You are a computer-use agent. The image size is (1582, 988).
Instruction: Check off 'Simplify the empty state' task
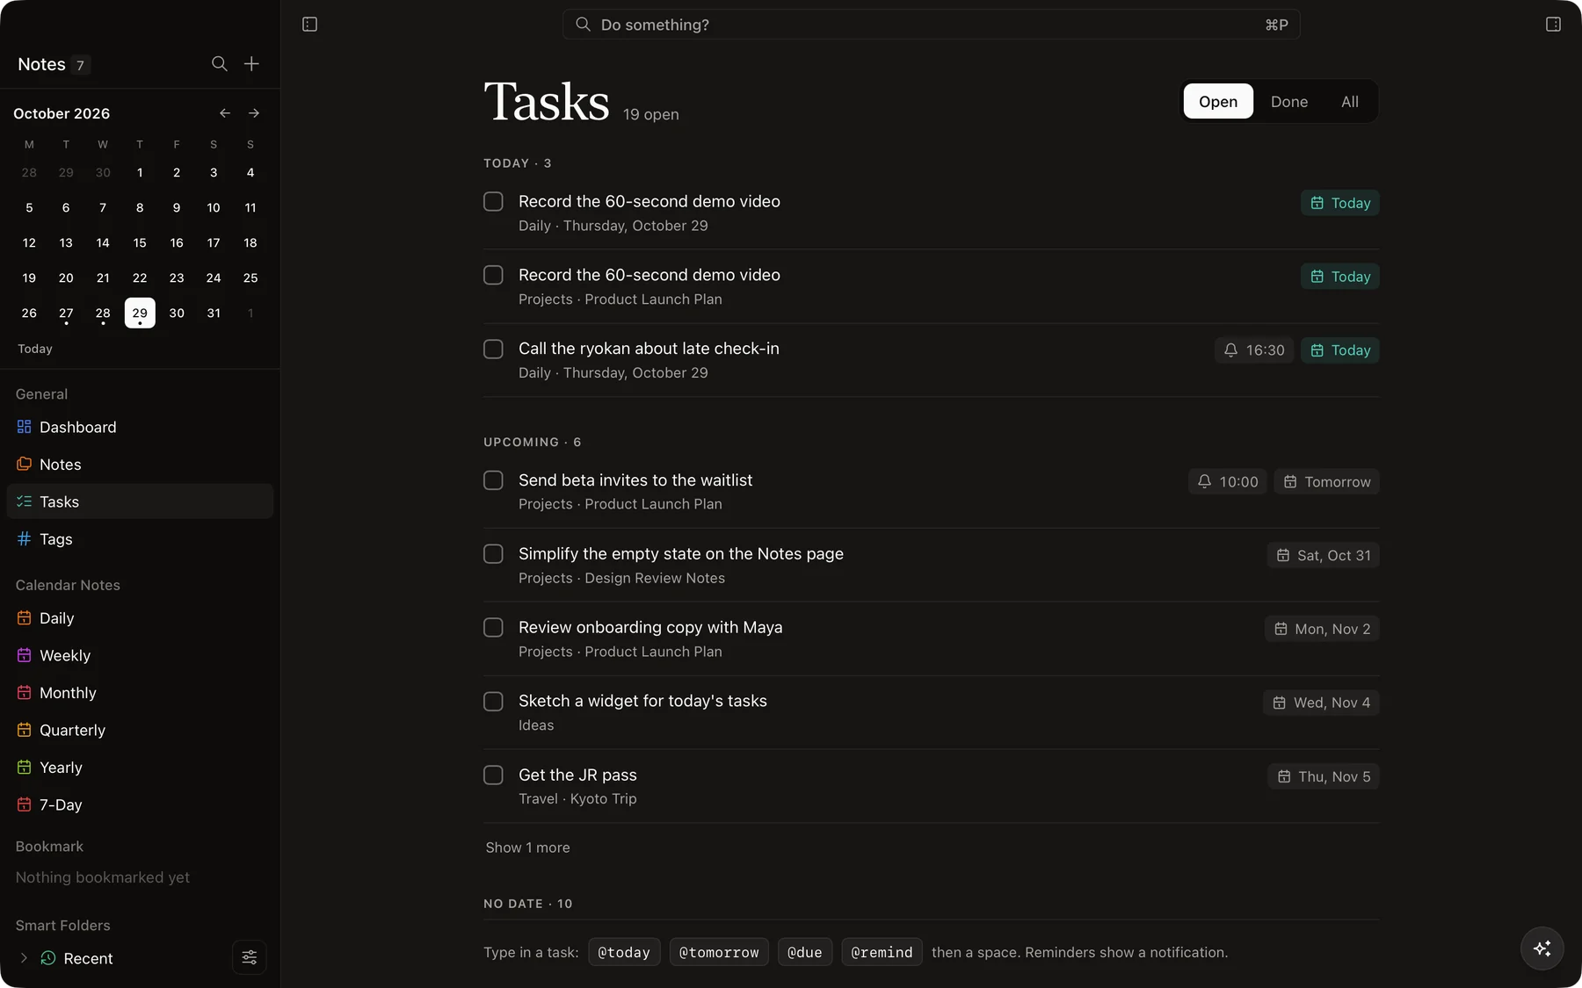click(493, 554)
